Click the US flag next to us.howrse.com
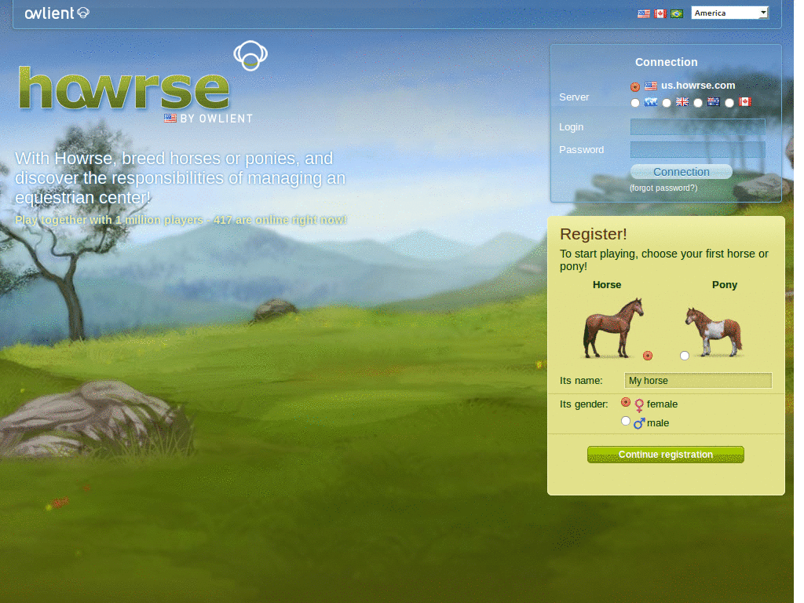Screen dimensions: 804x603 [x=651, y=86]
